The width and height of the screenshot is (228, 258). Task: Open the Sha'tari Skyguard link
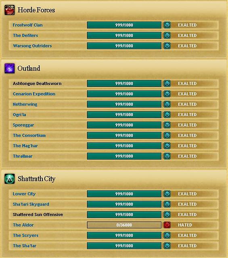coord(31,204)
